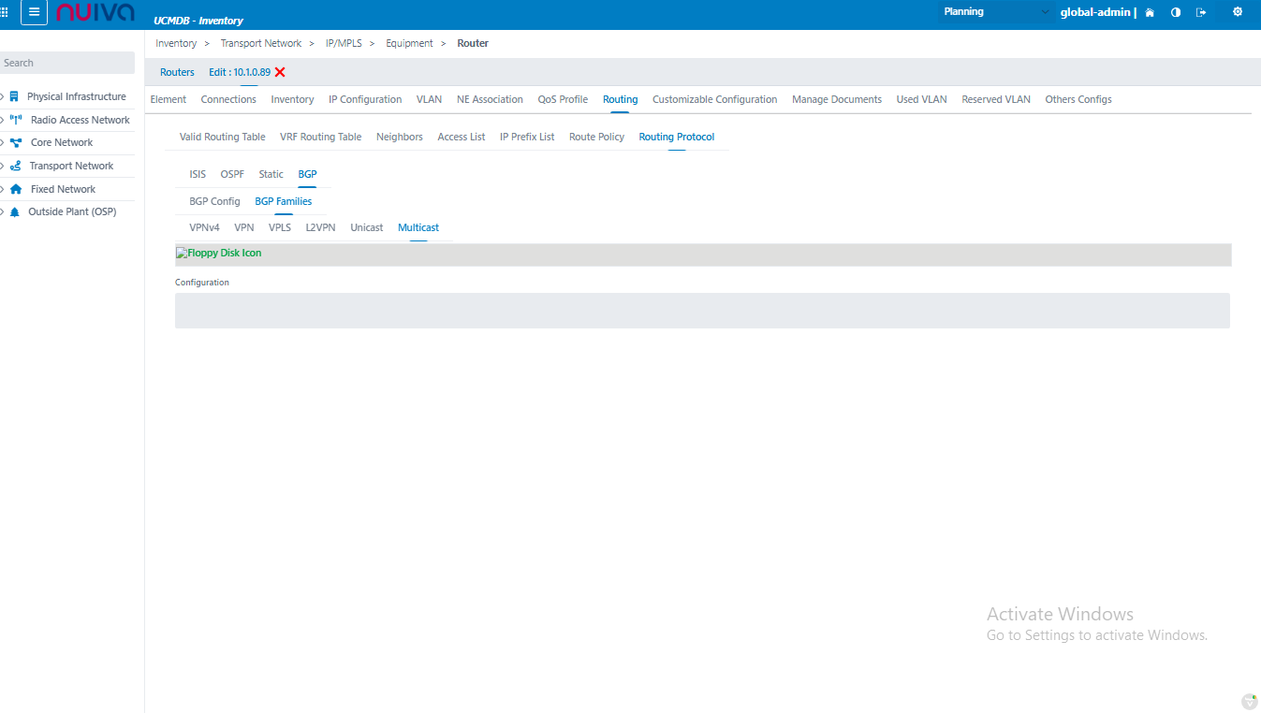The height and width of the screenshot is (713, 1261).
Task: Expand the Outside Plant (OSP) node
Action: point(3,211)
